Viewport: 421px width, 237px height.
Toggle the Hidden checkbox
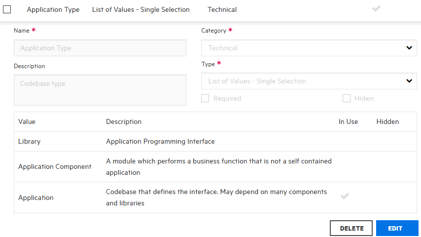point(347,98)
